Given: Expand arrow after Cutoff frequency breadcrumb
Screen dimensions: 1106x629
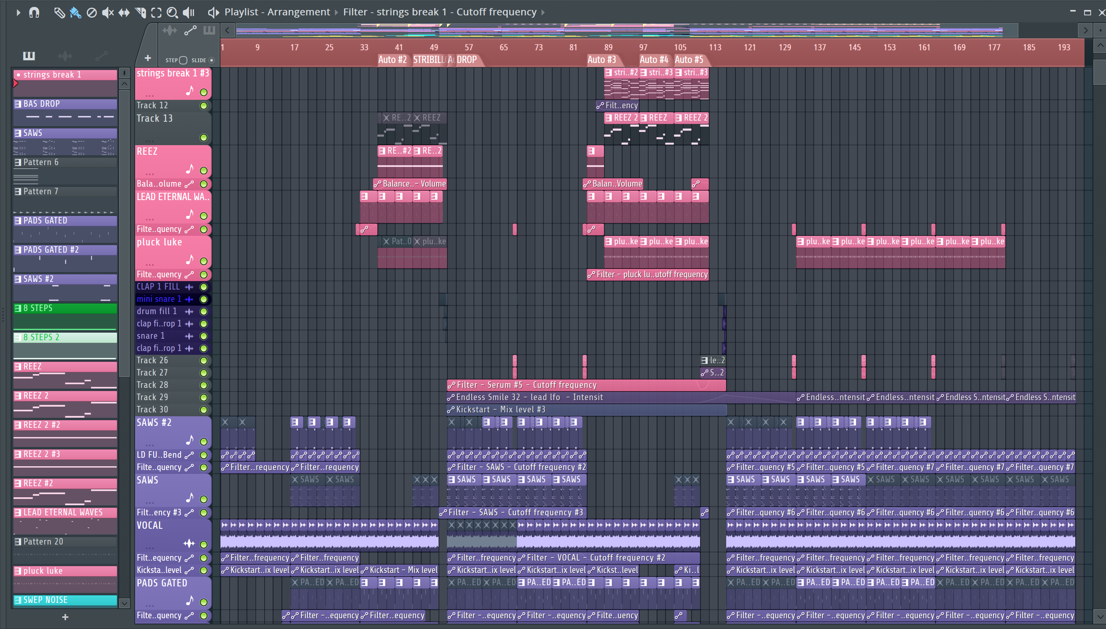Looking at the screenshot, I should tap(543, 13).
